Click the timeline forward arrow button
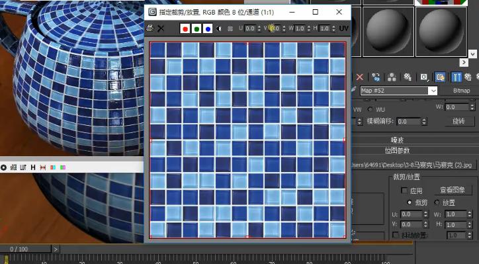Screen dimensions: 479x264 coord(56,249)
